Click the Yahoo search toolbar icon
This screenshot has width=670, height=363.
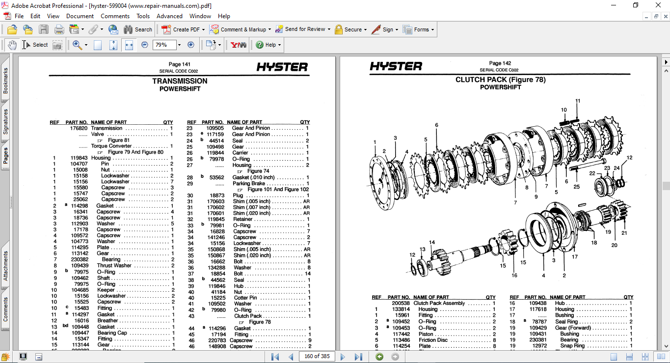click(239, 45)
